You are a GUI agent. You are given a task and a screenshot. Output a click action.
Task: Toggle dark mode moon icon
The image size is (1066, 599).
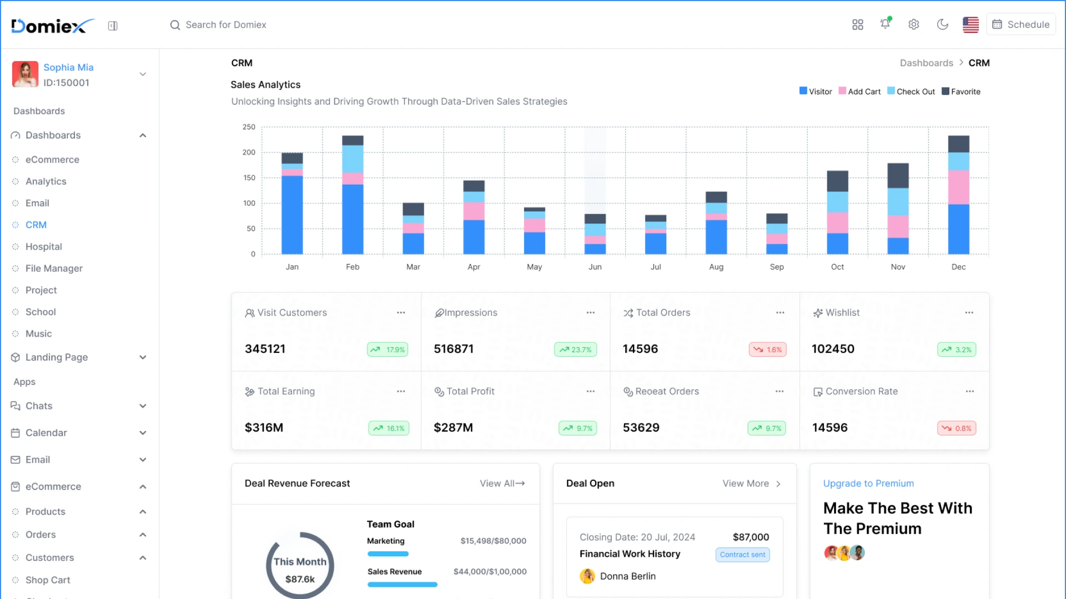coord(942,24)
